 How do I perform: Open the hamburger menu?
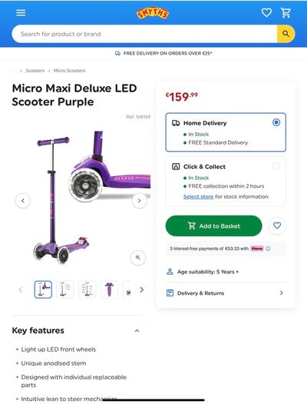coord(21,12)
